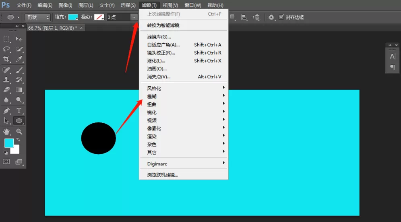
Task: Swap foreground and background colors
Action: 19,140
